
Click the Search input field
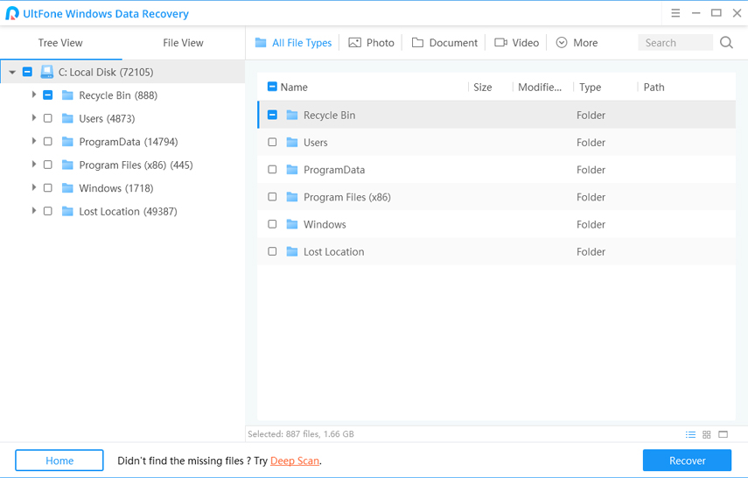674,43
